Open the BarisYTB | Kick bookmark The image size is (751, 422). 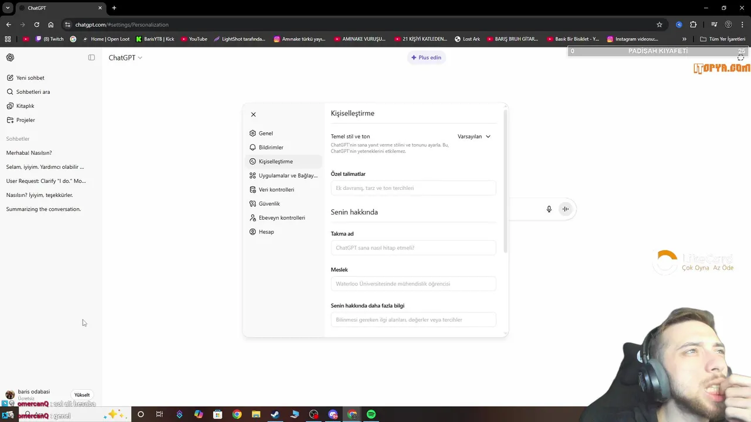point(155,39)
